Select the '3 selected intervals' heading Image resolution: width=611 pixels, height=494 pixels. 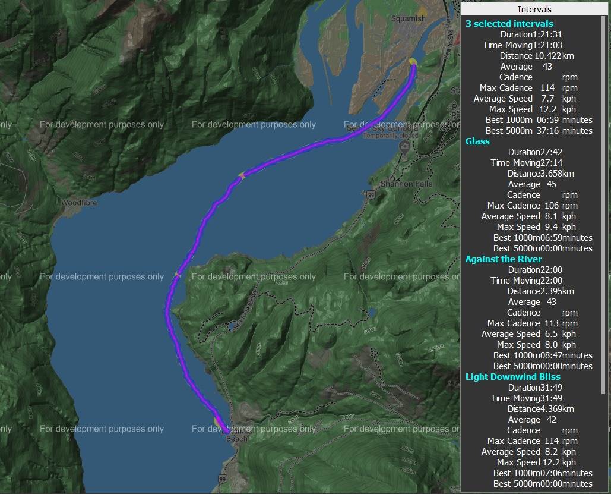[509, 24]
